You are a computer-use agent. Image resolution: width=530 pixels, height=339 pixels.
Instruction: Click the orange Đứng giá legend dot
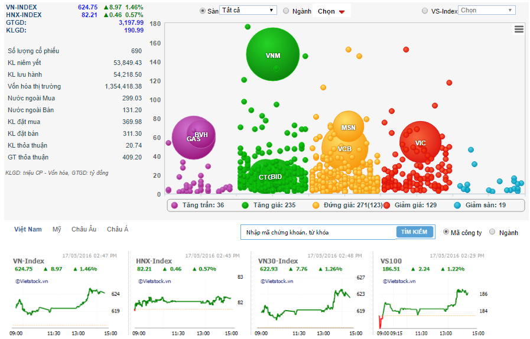click(316, 205)
